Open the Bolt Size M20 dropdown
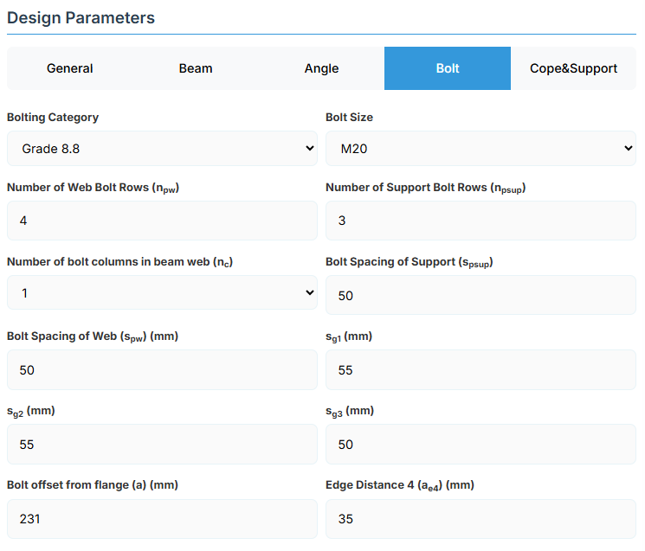Screen dimensions: 645x551 click(481, 149)
